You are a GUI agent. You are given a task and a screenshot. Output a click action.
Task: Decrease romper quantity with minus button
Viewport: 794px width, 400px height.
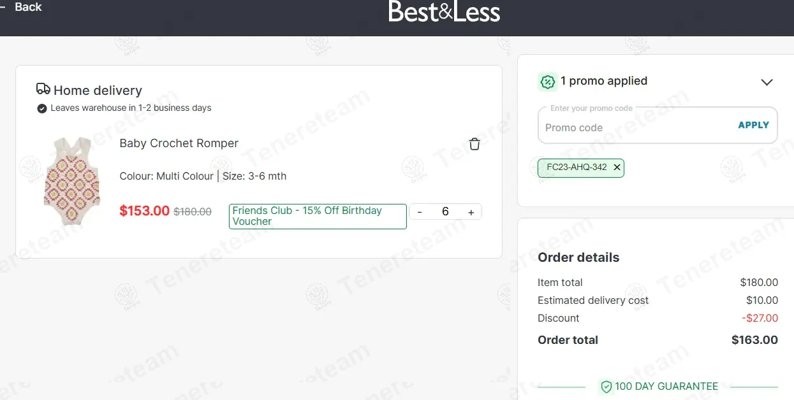(420, 212)
